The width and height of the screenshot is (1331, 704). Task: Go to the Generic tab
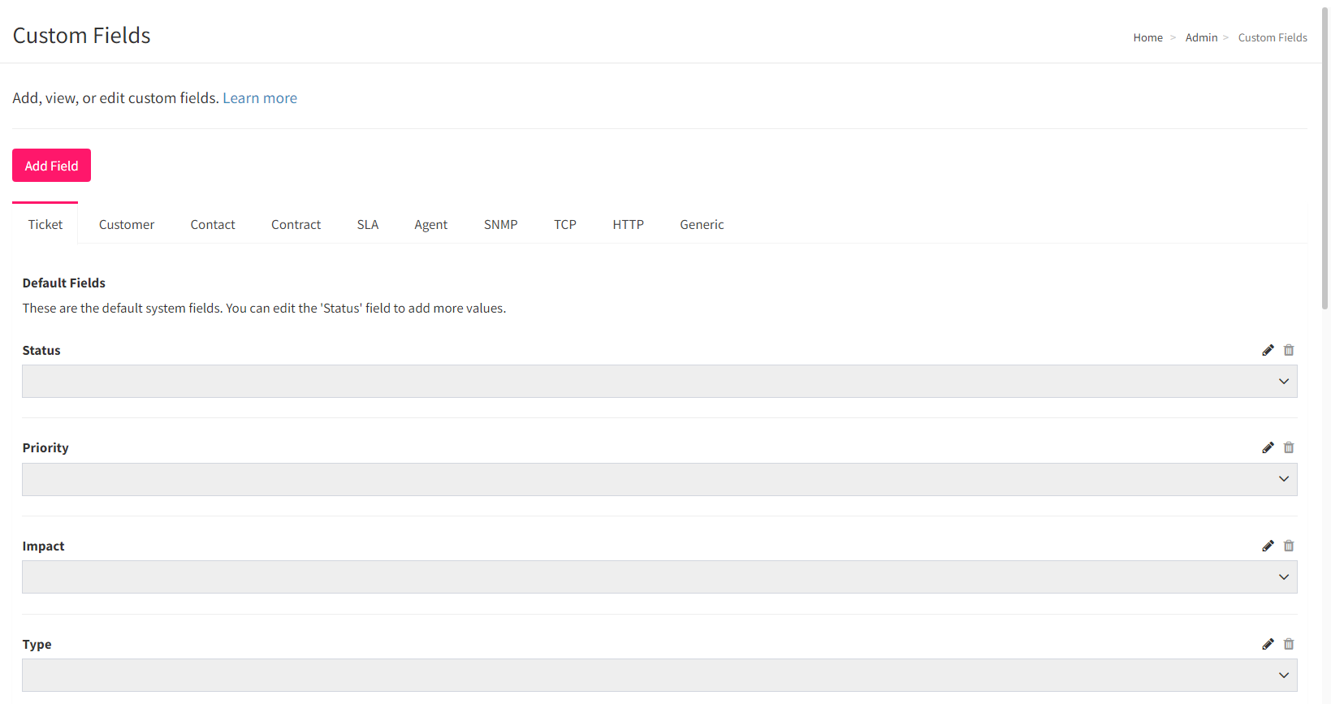point(702,225)
